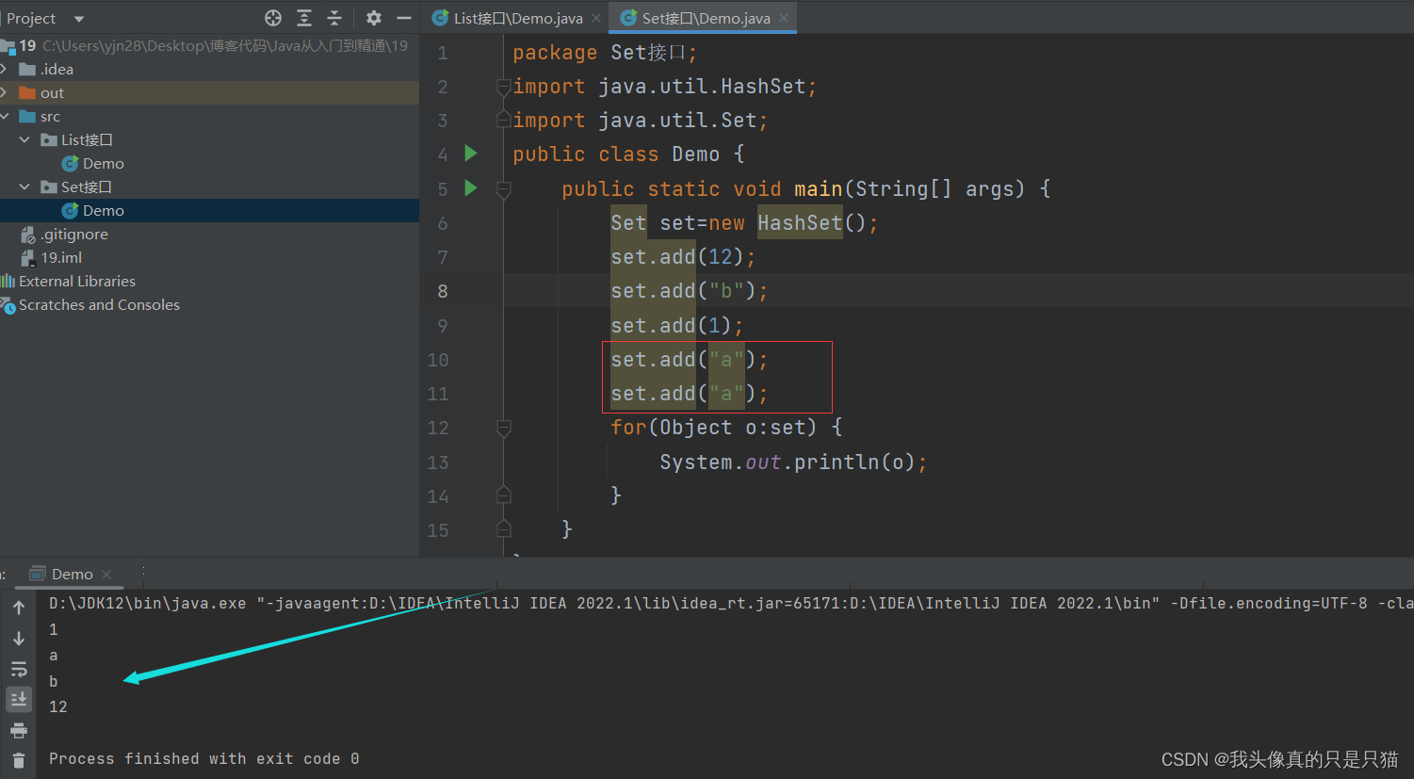
Task: Open Project panel settings gear
Action: pyautogui.click(x=374, y=18)
